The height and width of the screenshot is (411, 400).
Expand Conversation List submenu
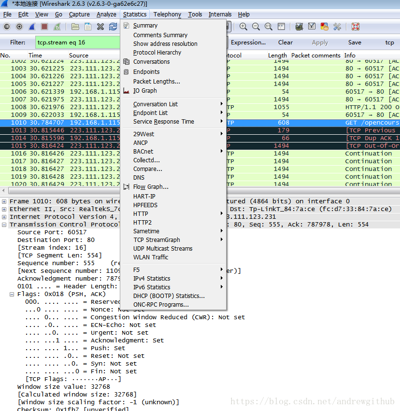point(173,104)
